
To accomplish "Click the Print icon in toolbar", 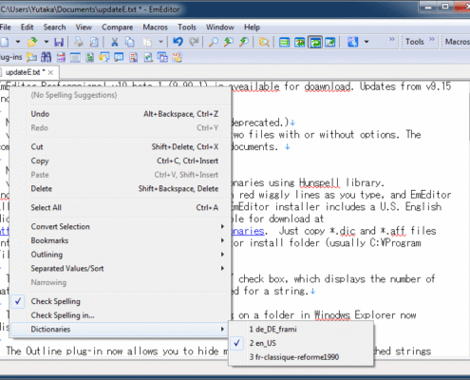I will click(78, 42).
